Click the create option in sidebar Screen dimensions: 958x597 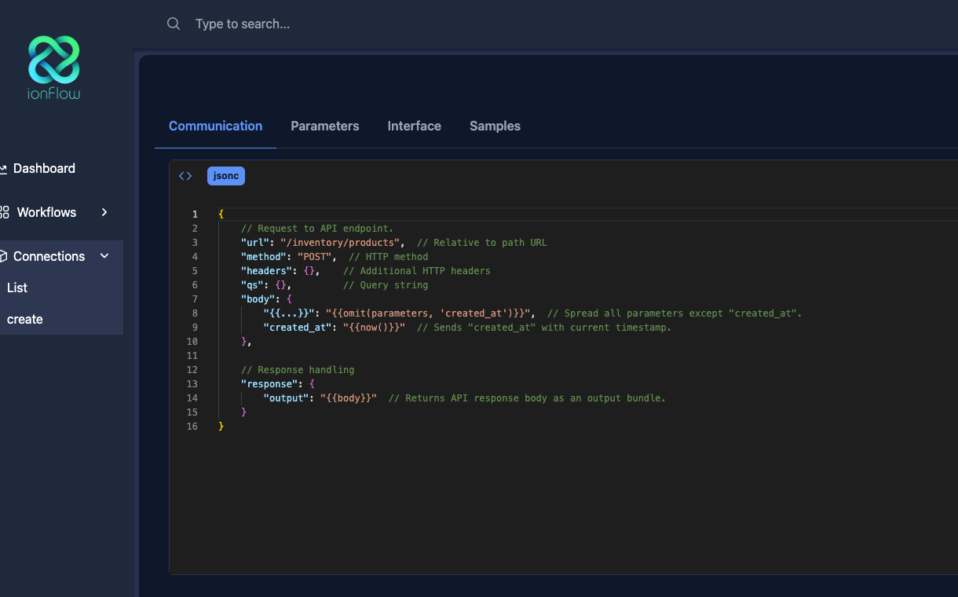25,319
